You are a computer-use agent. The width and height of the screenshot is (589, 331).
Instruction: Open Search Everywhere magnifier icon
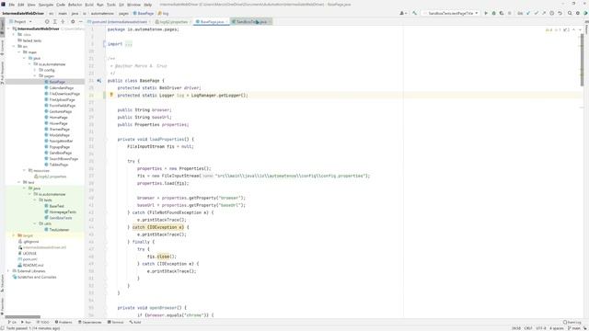pos(570,13)
